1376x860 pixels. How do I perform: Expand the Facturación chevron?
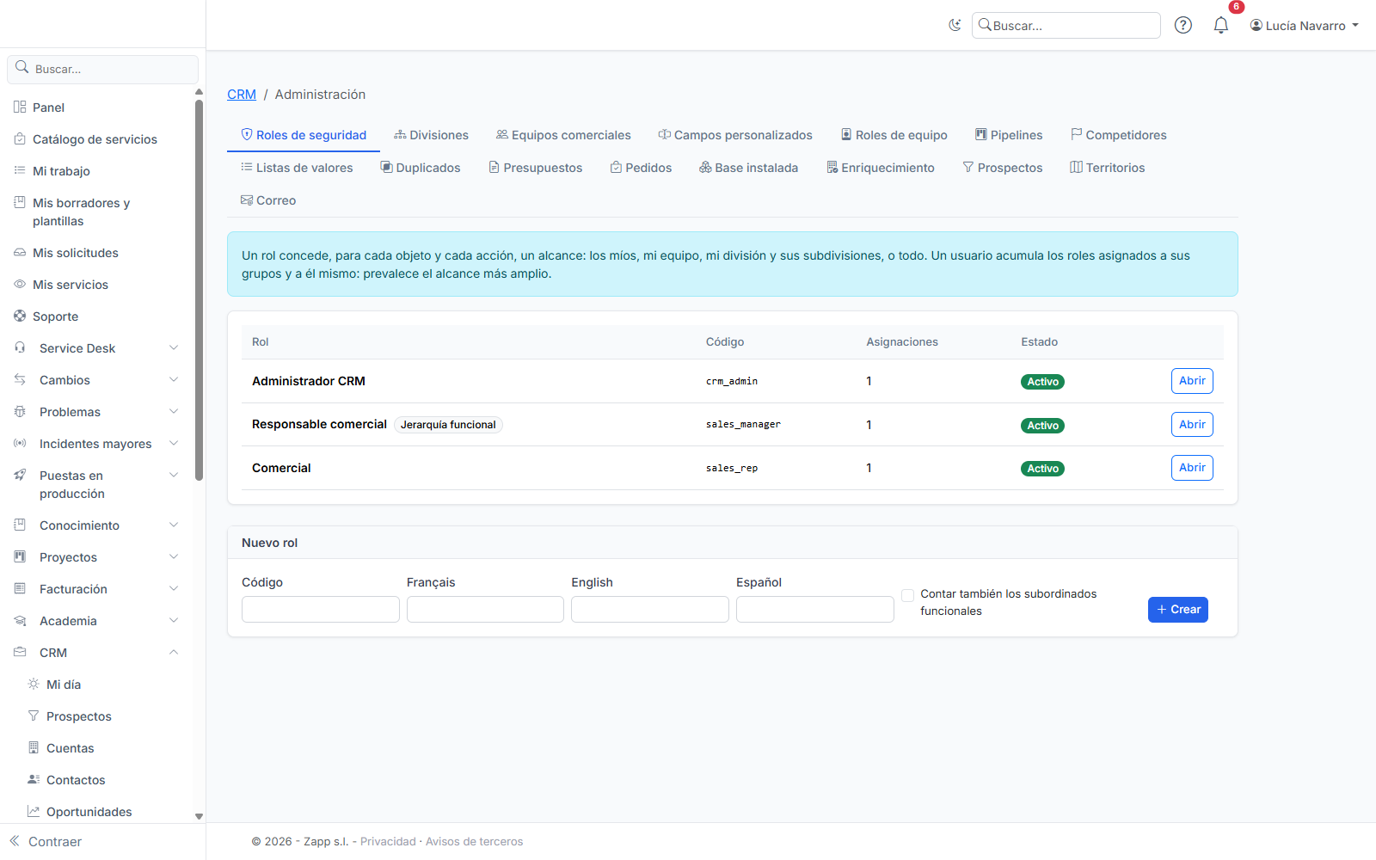tap(174, 588)
